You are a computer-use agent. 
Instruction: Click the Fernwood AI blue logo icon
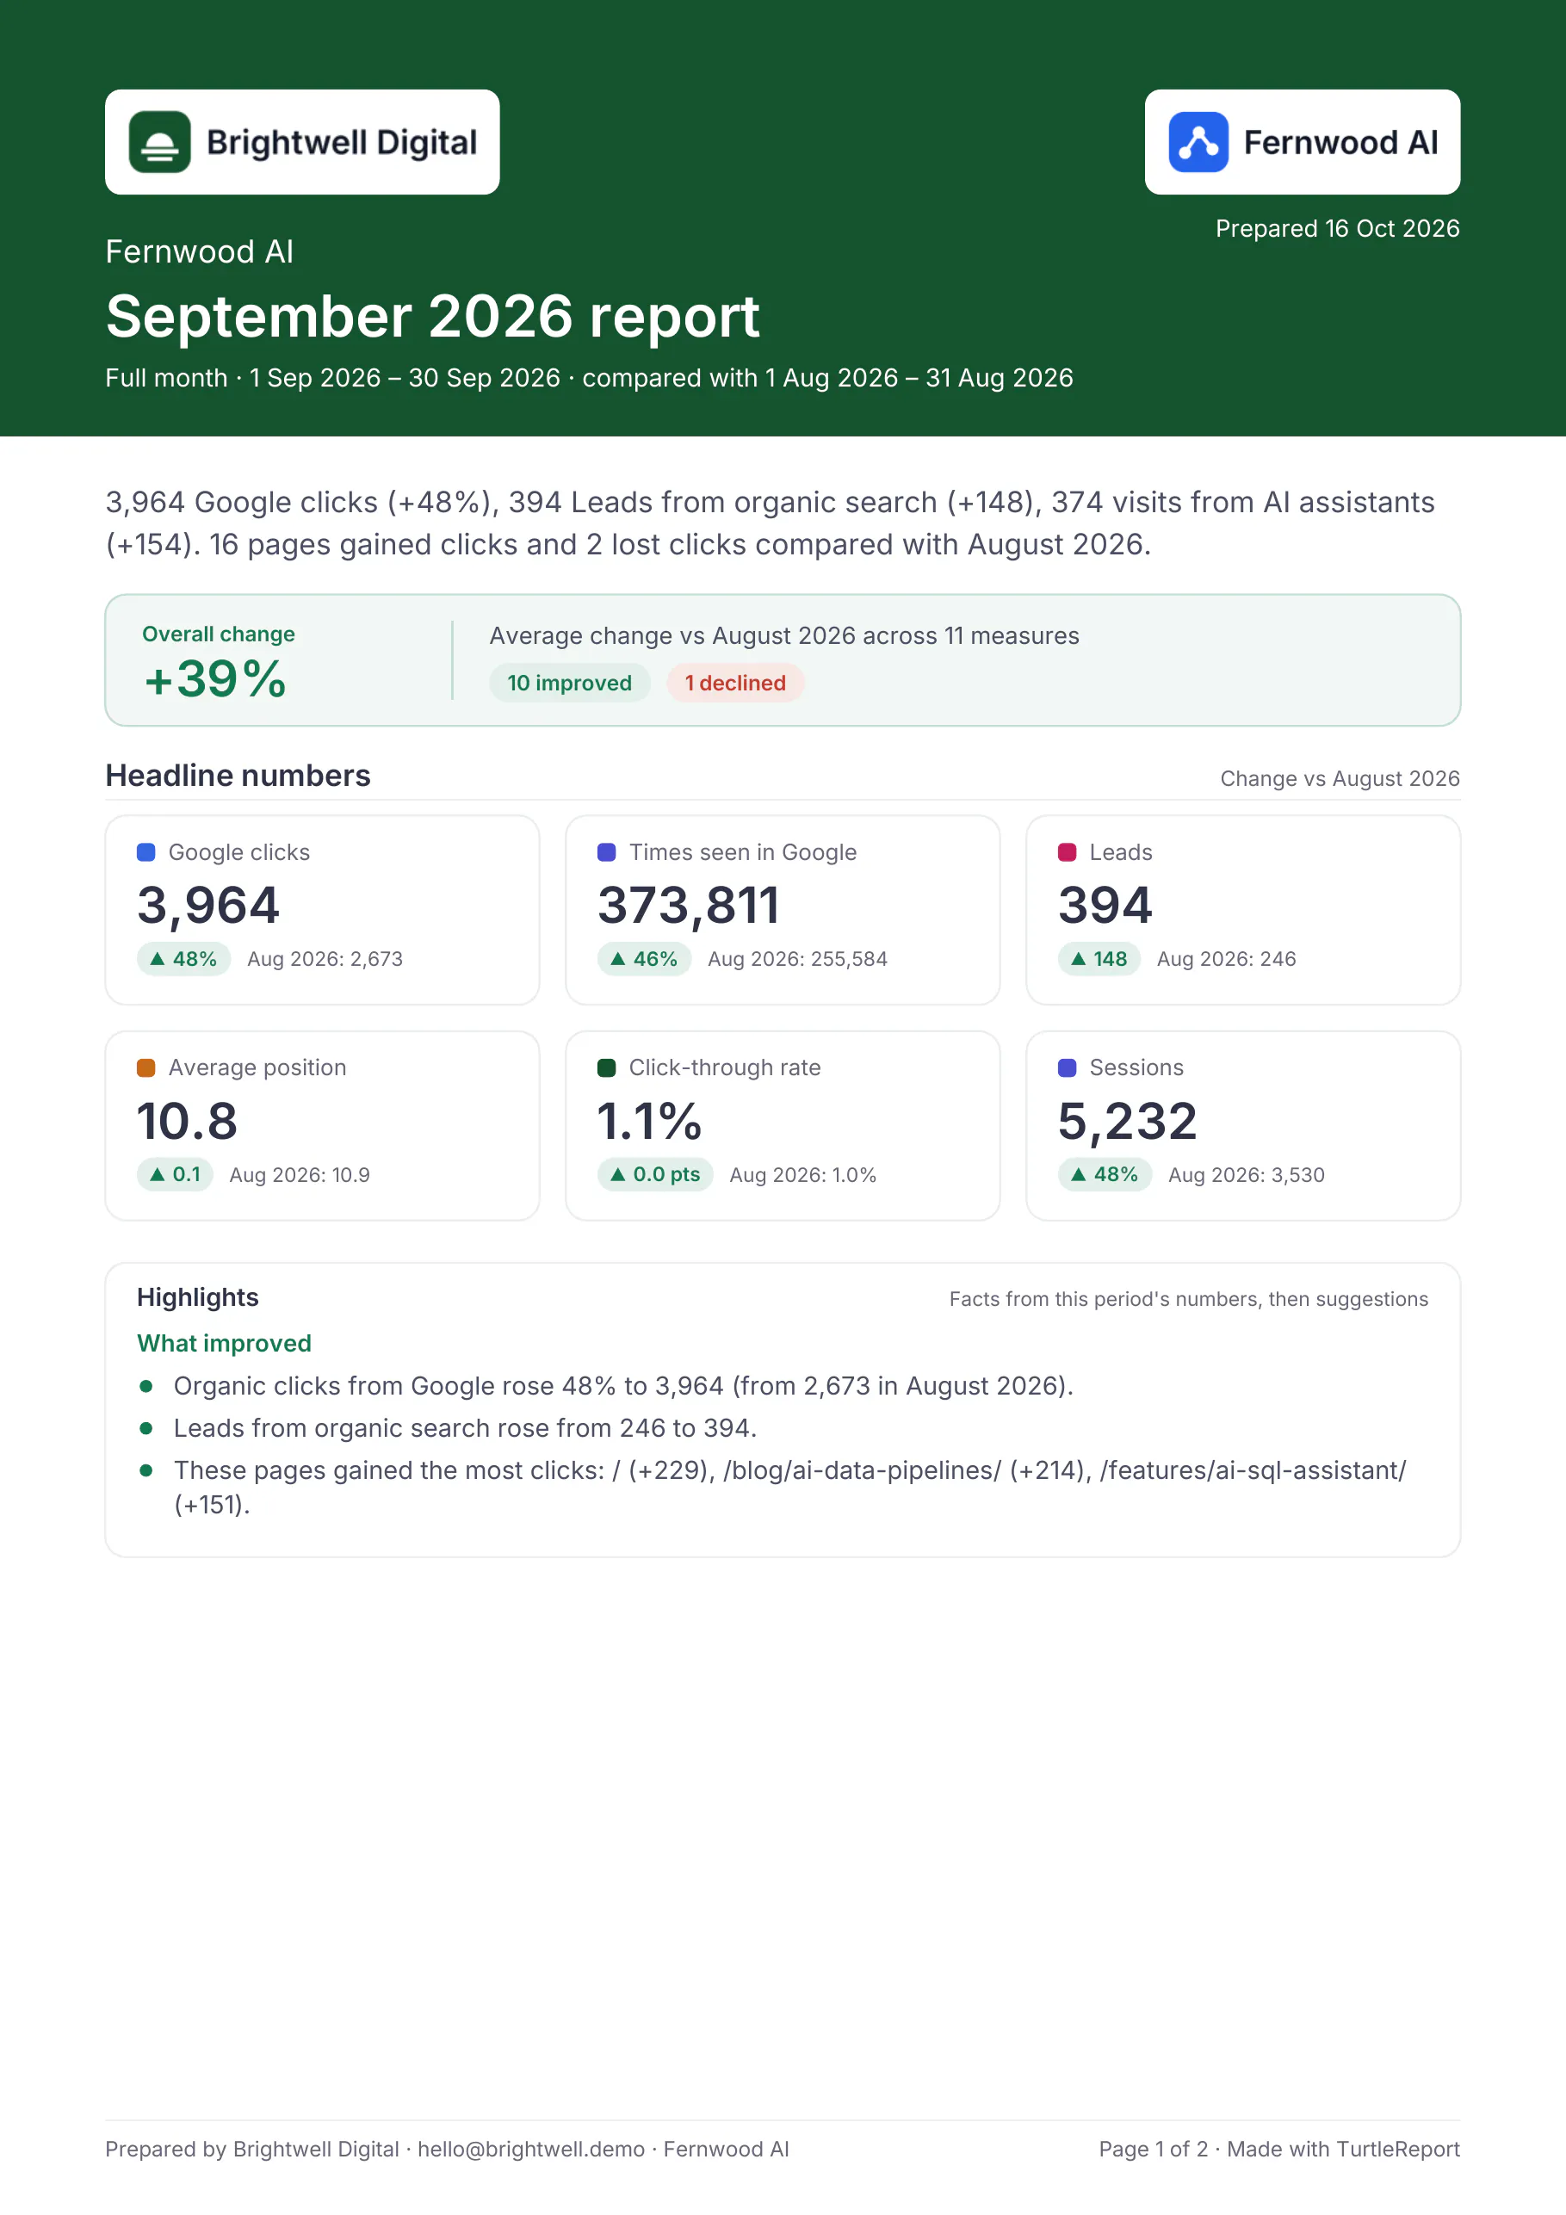pyautogui.click(x=1198, y=142)
